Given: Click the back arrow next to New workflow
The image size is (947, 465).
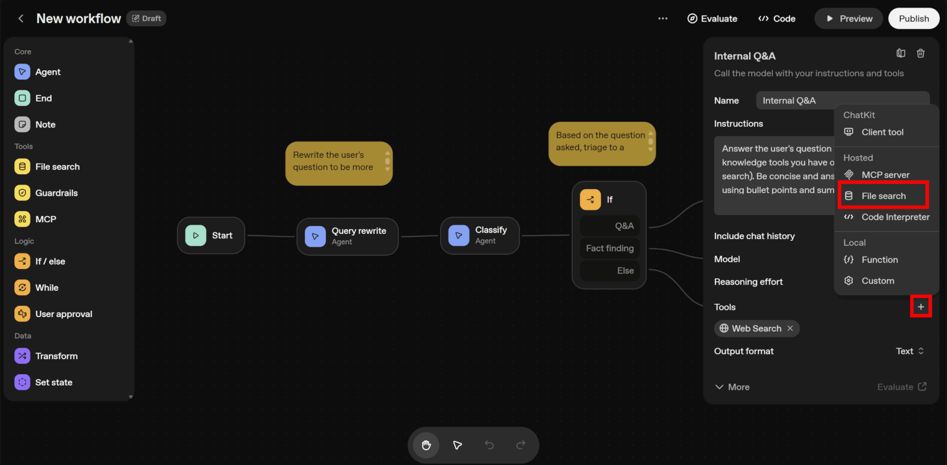Looking at the screenshot, I should pos(21,18).
